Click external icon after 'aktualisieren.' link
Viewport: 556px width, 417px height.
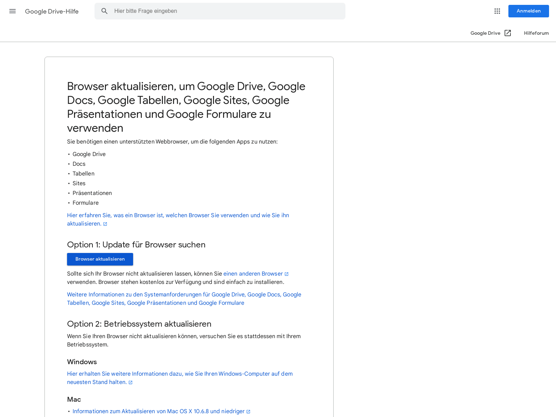click(105, 224)
